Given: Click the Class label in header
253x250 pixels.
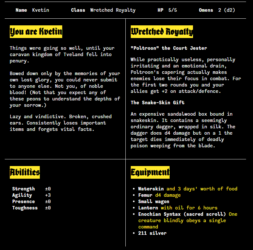Looking at the screenshot, I should tap(78, 10).
